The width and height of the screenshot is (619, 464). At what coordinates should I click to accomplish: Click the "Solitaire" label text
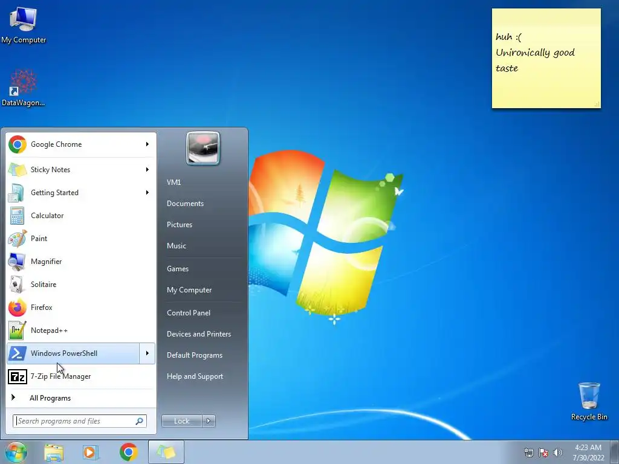coord(44,284)
